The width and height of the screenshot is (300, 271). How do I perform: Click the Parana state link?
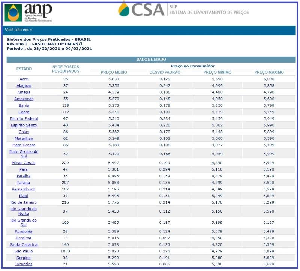(24, 183)
